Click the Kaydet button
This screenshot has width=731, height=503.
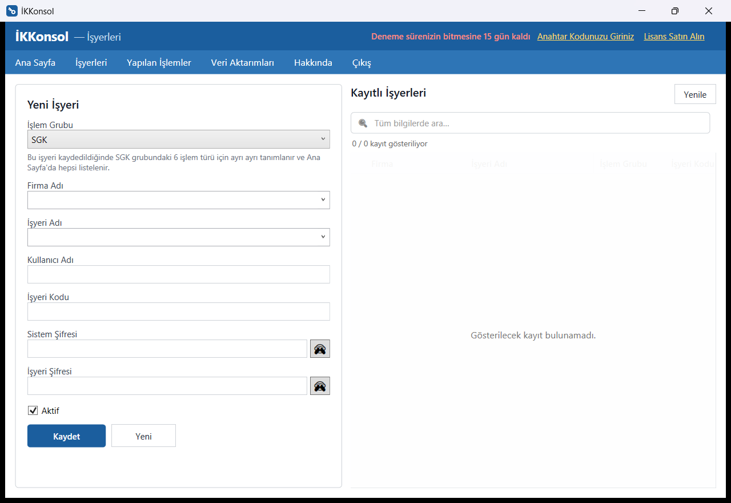tap(67, 436)
